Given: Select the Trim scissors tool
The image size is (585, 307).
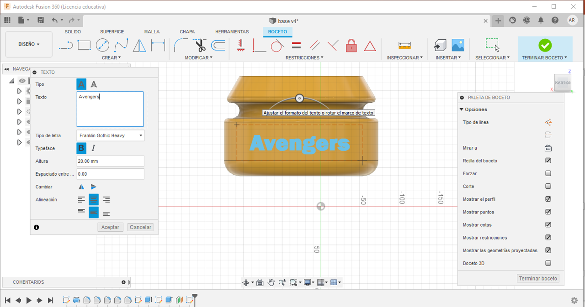Looking at the screenshot, I should pos(200,46).
